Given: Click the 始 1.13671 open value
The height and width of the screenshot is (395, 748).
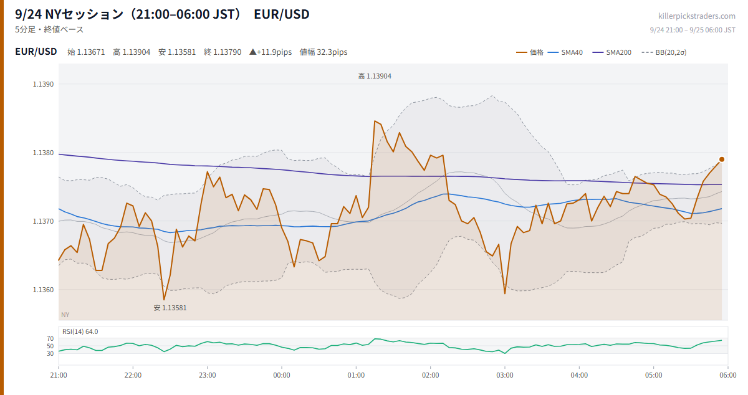Looking at the screenshot, I should 86,52.
